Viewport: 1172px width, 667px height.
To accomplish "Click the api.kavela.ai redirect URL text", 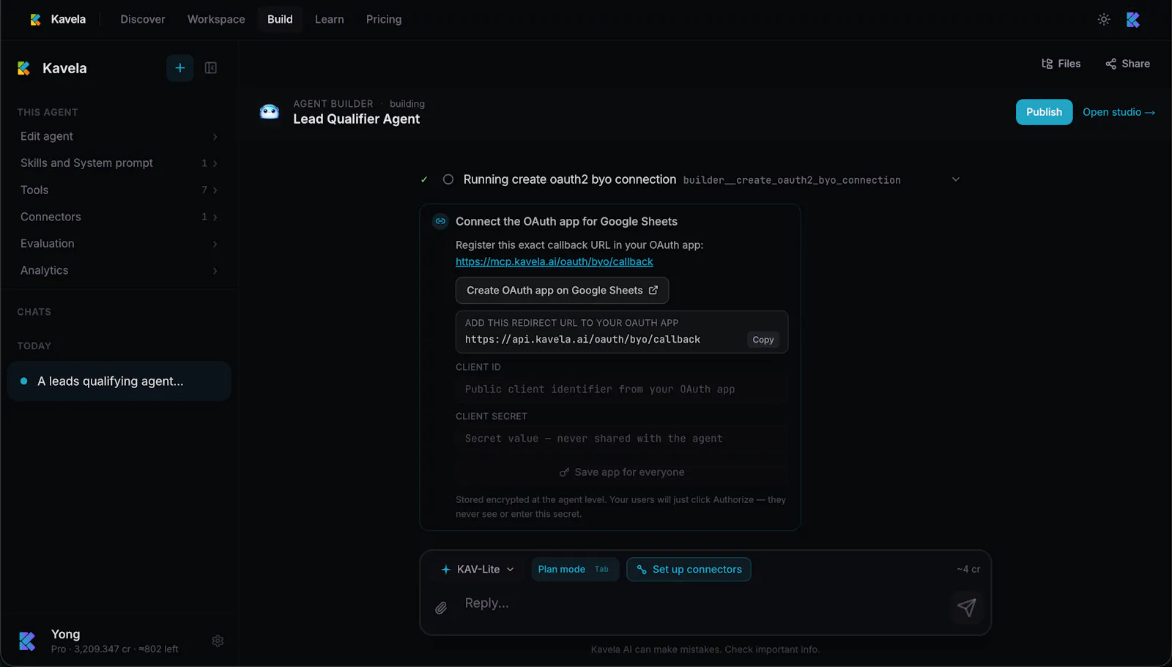I will (x=582, y=340).
